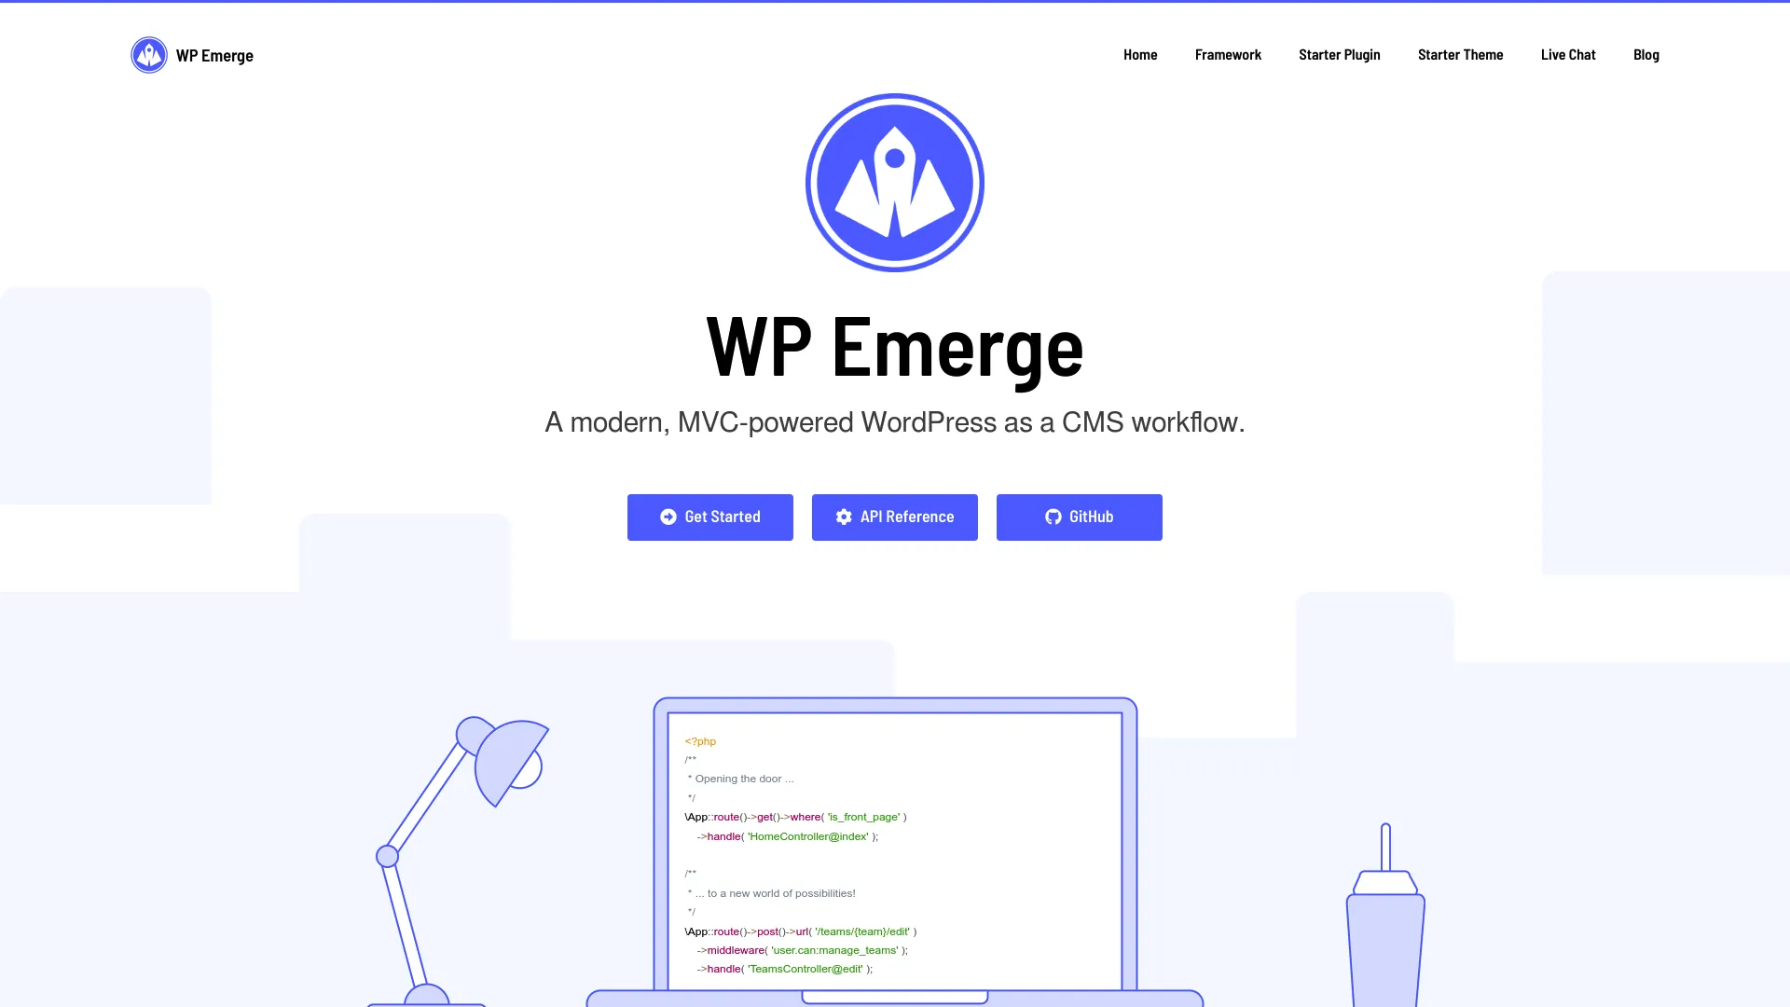
Task: Click the Get Started button
Action: pyautogui.click(x=709, y=517)
